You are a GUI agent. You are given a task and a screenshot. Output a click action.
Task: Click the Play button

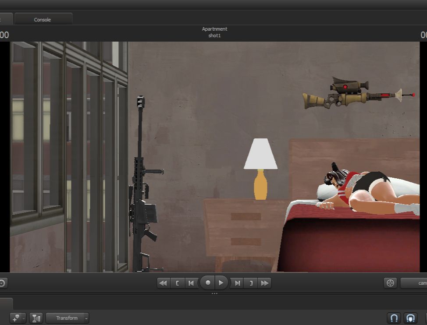tap(221, 283)
